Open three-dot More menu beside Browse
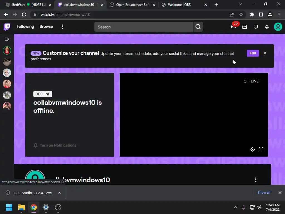Viewport: 285px width, 214px height. click(63, 27)
